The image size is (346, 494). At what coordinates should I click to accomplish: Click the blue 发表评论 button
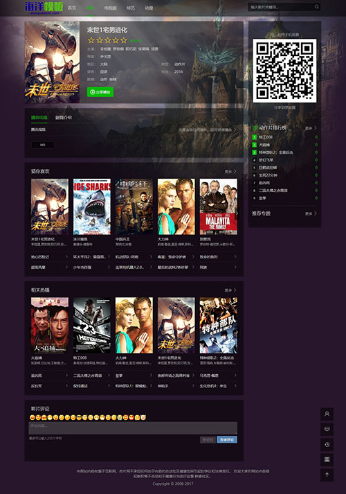pos(227,440)
